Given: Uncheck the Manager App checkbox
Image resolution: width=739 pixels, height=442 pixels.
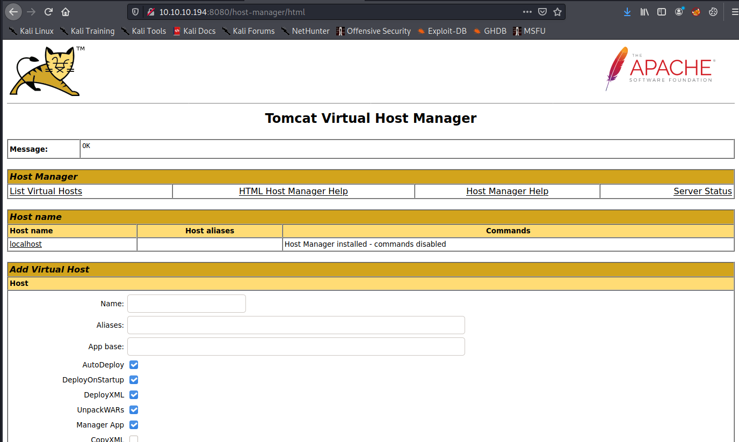Looking at the screenshot, I should pyautogui.click(x=134, y=425).
